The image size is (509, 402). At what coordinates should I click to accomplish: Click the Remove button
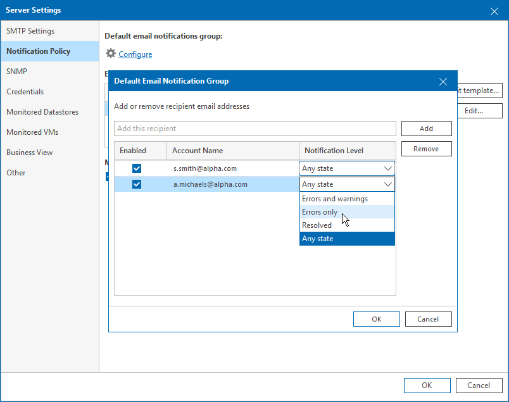coord(426,149)
